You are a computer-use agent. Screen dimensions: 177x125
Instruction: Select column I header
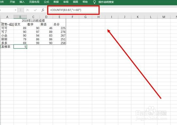(112, 17)
